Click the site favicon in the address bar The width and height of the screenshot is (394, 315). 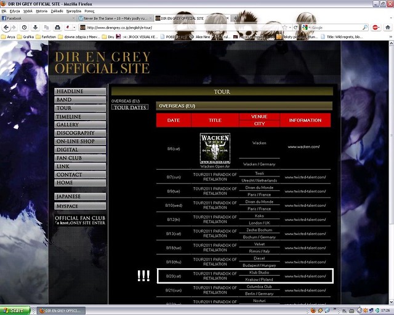click(82, 28)
